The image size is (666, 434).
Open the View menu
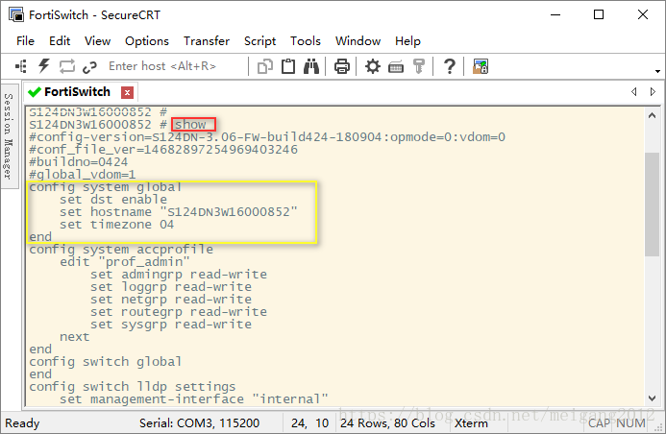(x=97, y=41)
